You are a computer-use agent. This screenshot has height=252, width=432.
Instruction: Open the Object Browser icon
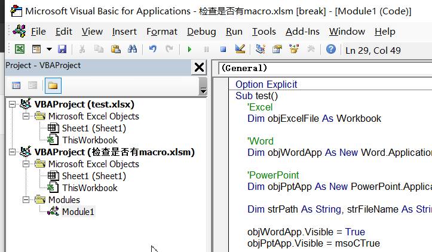294,50
